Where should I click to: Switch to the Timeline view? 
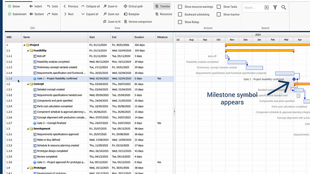162,6
